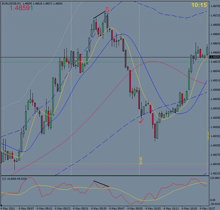220x210 pixels.
Task: Click the 1.48425 price scale label
Action: click(215, 109)
